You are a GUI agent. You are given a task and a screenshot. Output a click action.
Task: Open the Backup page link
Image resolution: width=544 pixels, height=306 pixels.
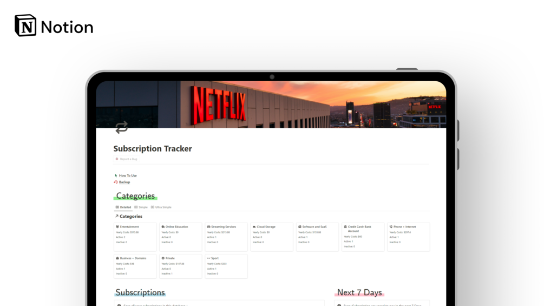point(122,182)
